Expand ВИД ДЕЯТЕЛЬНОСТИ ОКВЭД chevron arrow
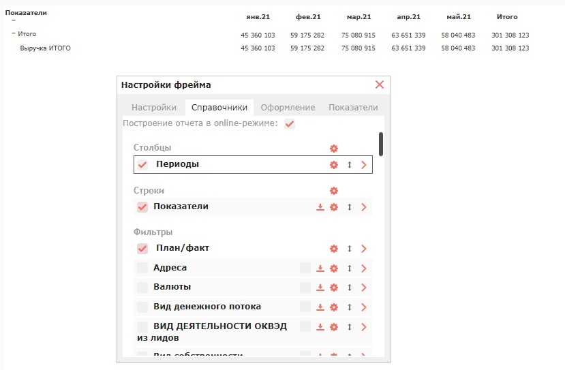Viewport: 565px width, 370px height. coord(364,327)
